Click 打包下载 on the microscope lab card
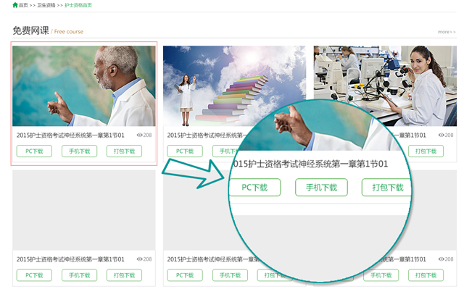Viewport: 464px width, 297px height. (426, 151)
